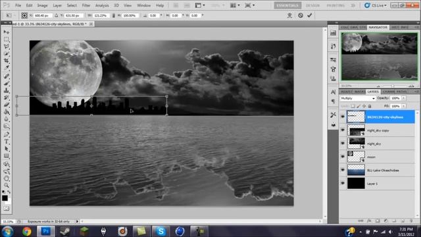Select the Crop tool
The image size is (421, 237).
7,61
